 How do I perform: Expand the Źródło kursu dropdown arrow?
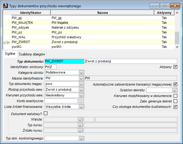[80, 131]
